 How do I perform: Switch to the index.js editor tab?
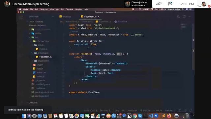(65, 17)
